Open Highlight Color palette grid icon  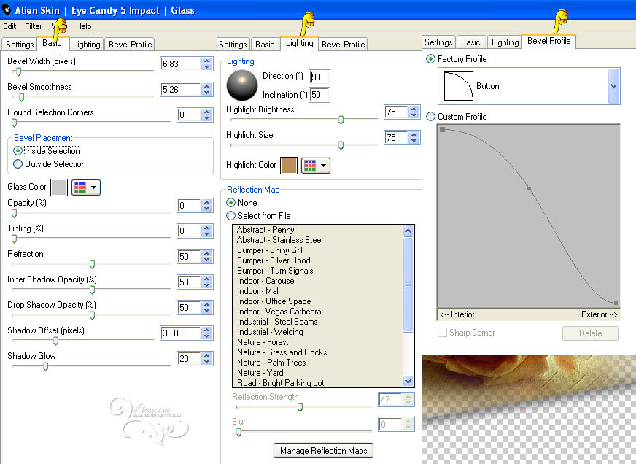pyautogui.click(x=310, y=166)
